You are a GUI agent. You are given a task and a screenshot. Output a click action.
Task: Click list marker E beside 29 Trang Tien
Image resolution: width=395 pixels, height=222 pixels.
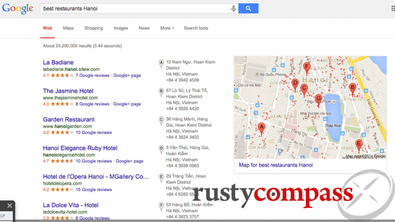click(x=161, y=178)
